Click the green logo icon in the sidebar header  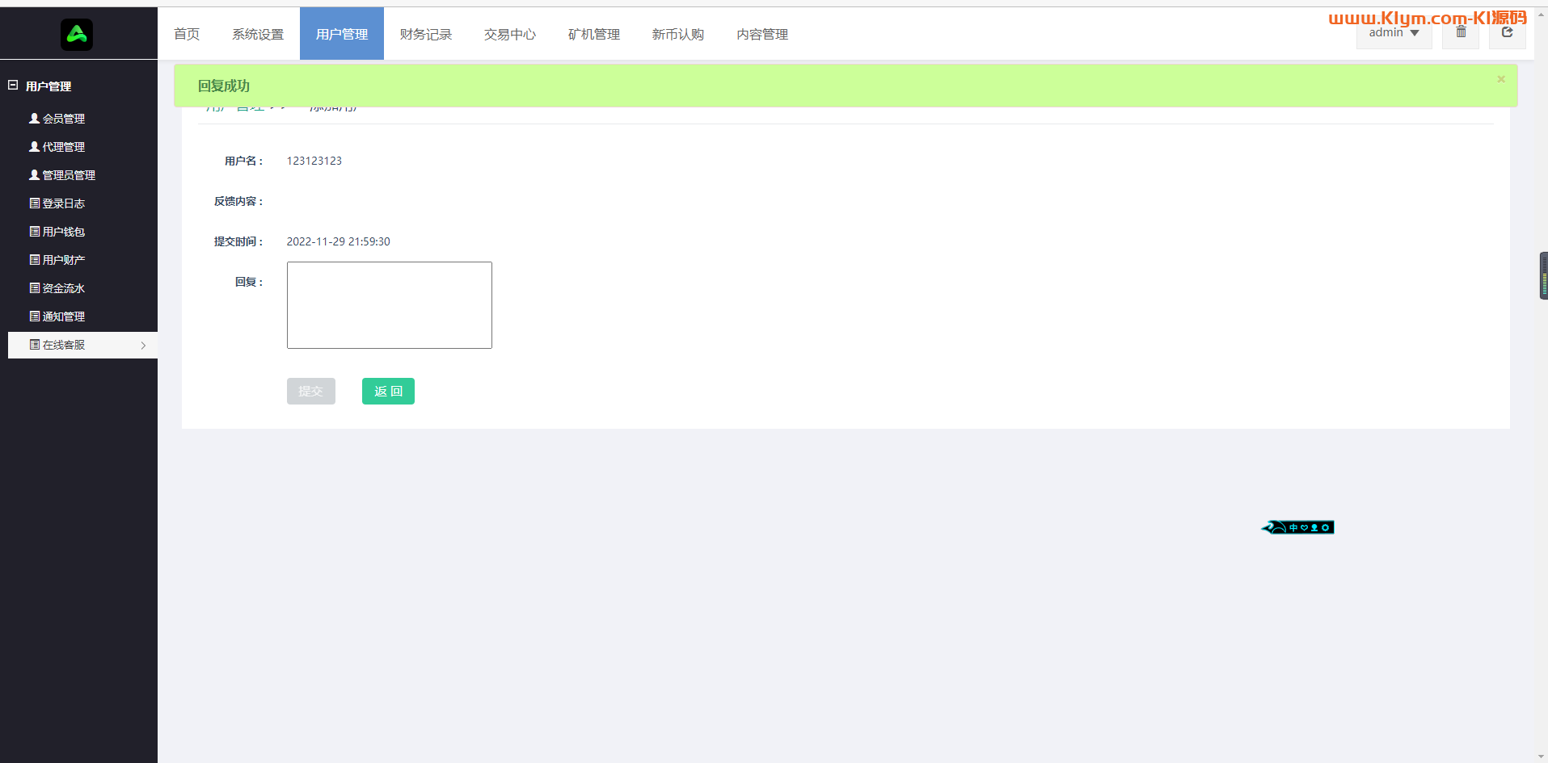click(77, 35)
